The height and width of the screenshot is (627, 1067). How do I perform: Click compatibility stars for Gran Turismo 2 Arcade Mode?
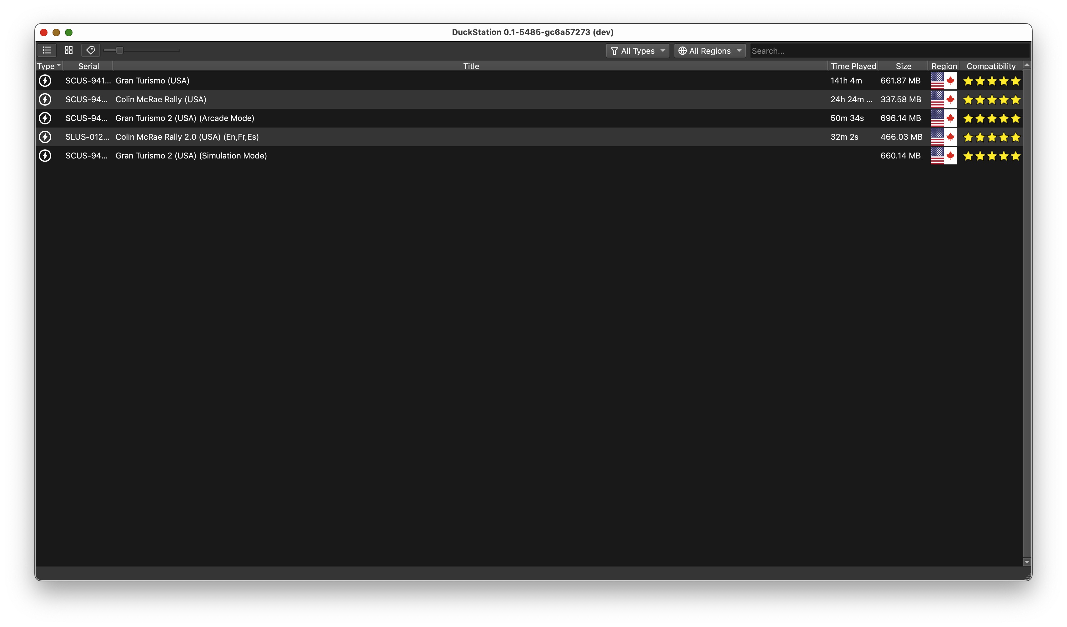point(992,118)
